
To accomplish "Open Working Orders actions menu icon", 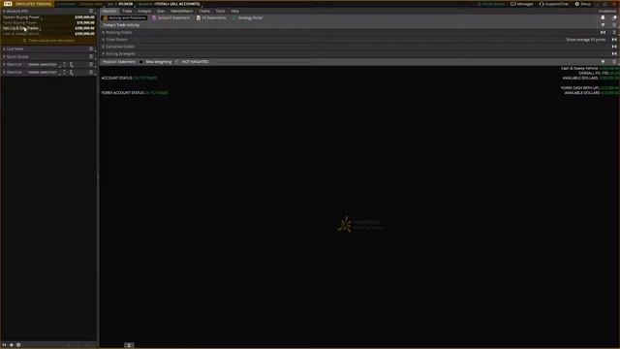I will pos(614,32).
